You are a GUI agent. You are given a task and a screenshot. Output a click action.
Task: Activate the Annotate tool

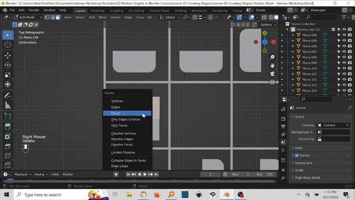point(8,96)
